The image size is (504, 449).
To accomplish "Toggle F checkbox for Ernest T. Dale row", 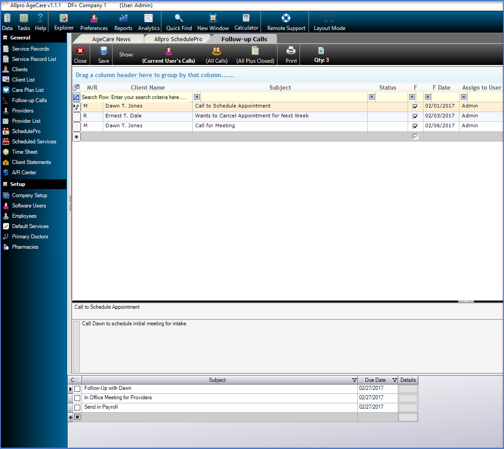I will [x=415, y=117].
